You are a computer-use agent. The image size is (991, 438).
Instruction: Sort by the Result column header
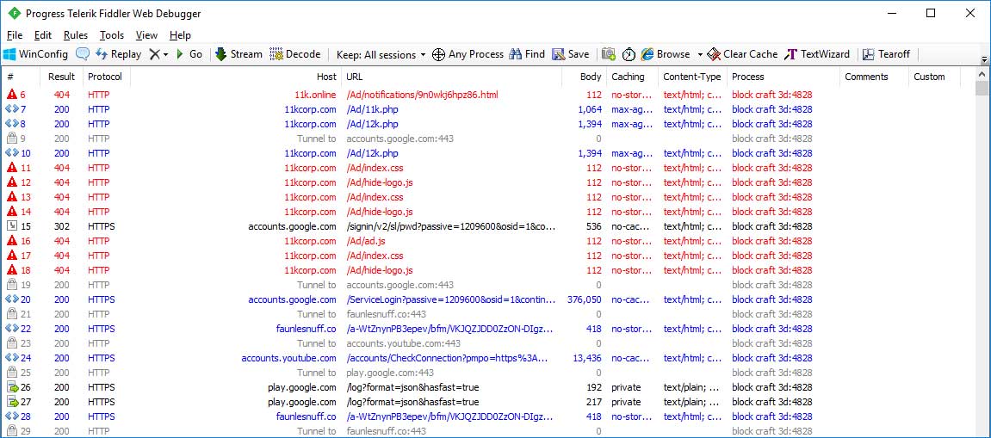(x=61, y=77)
